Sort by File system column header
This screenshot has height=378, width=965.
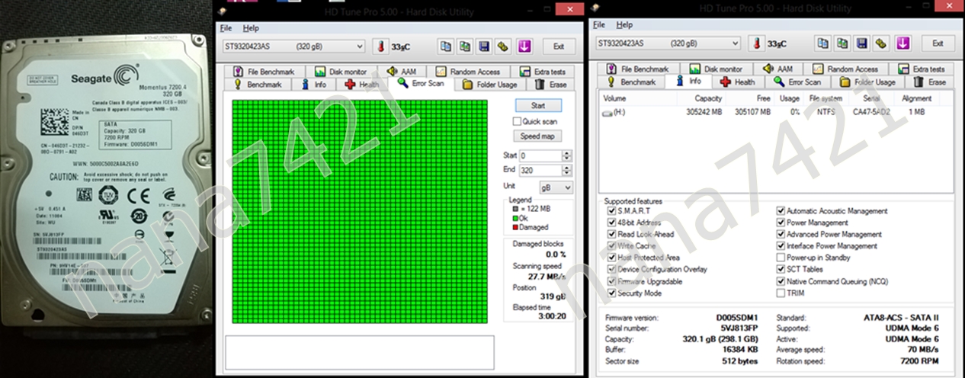point(826,98)
